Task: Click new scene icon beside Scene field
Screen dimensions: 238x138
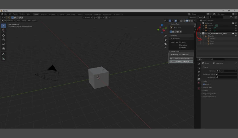Action: pyautogui.click(x=208, y=14)
